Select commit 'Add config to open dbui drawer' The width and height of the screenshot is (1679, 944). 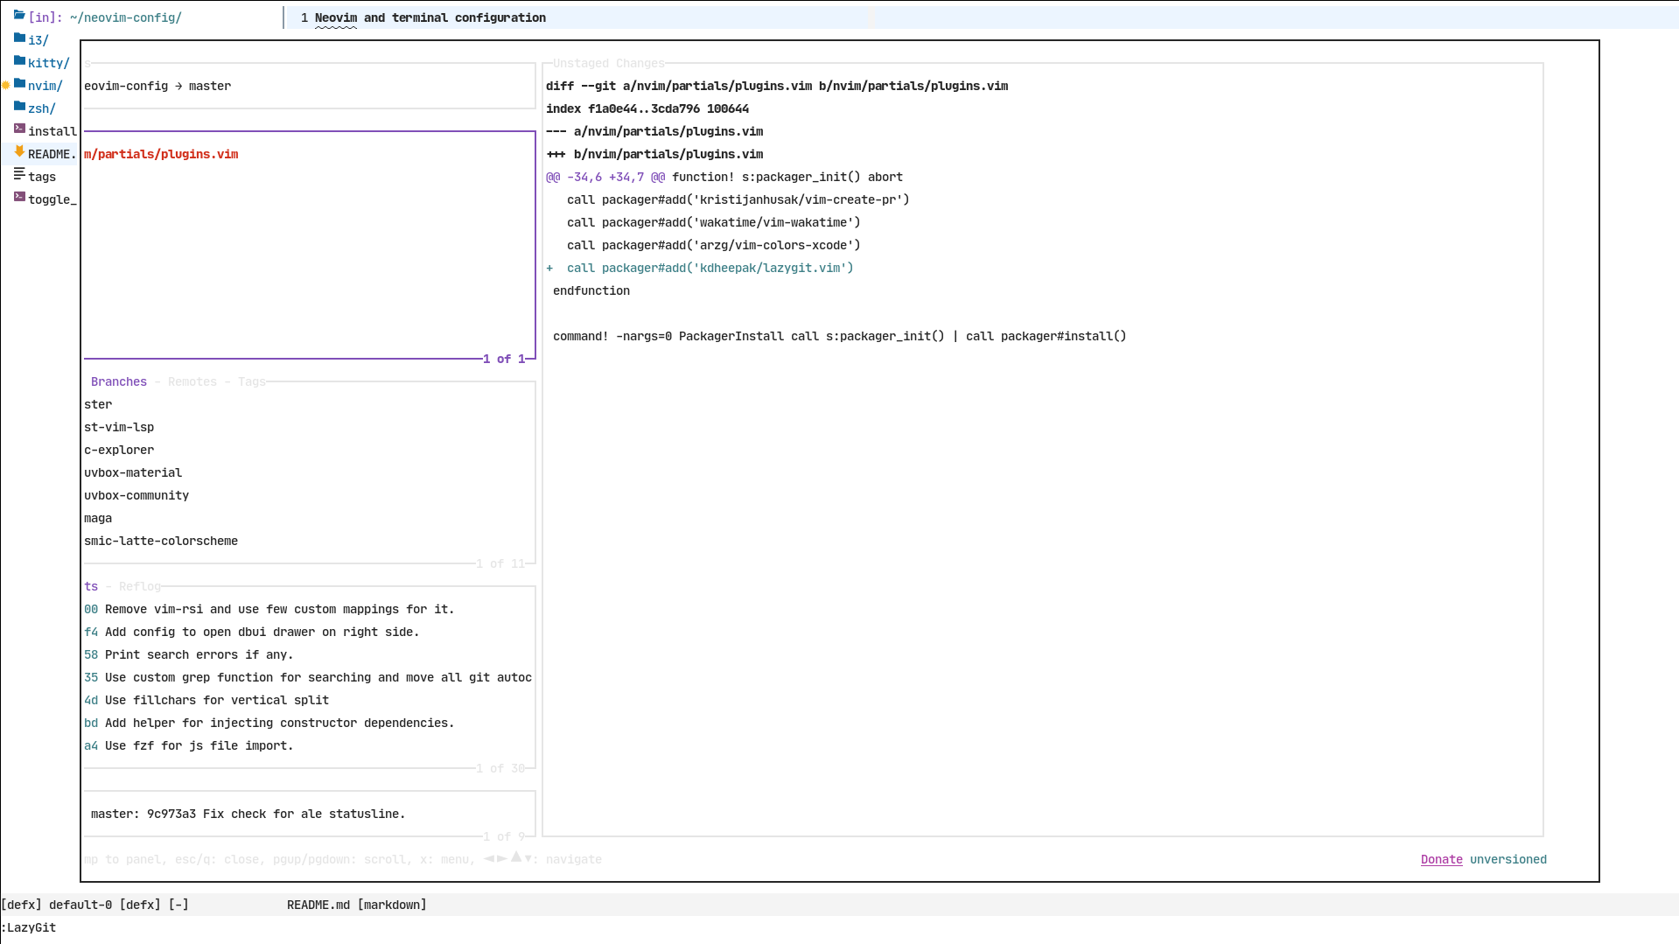[252, 632]
